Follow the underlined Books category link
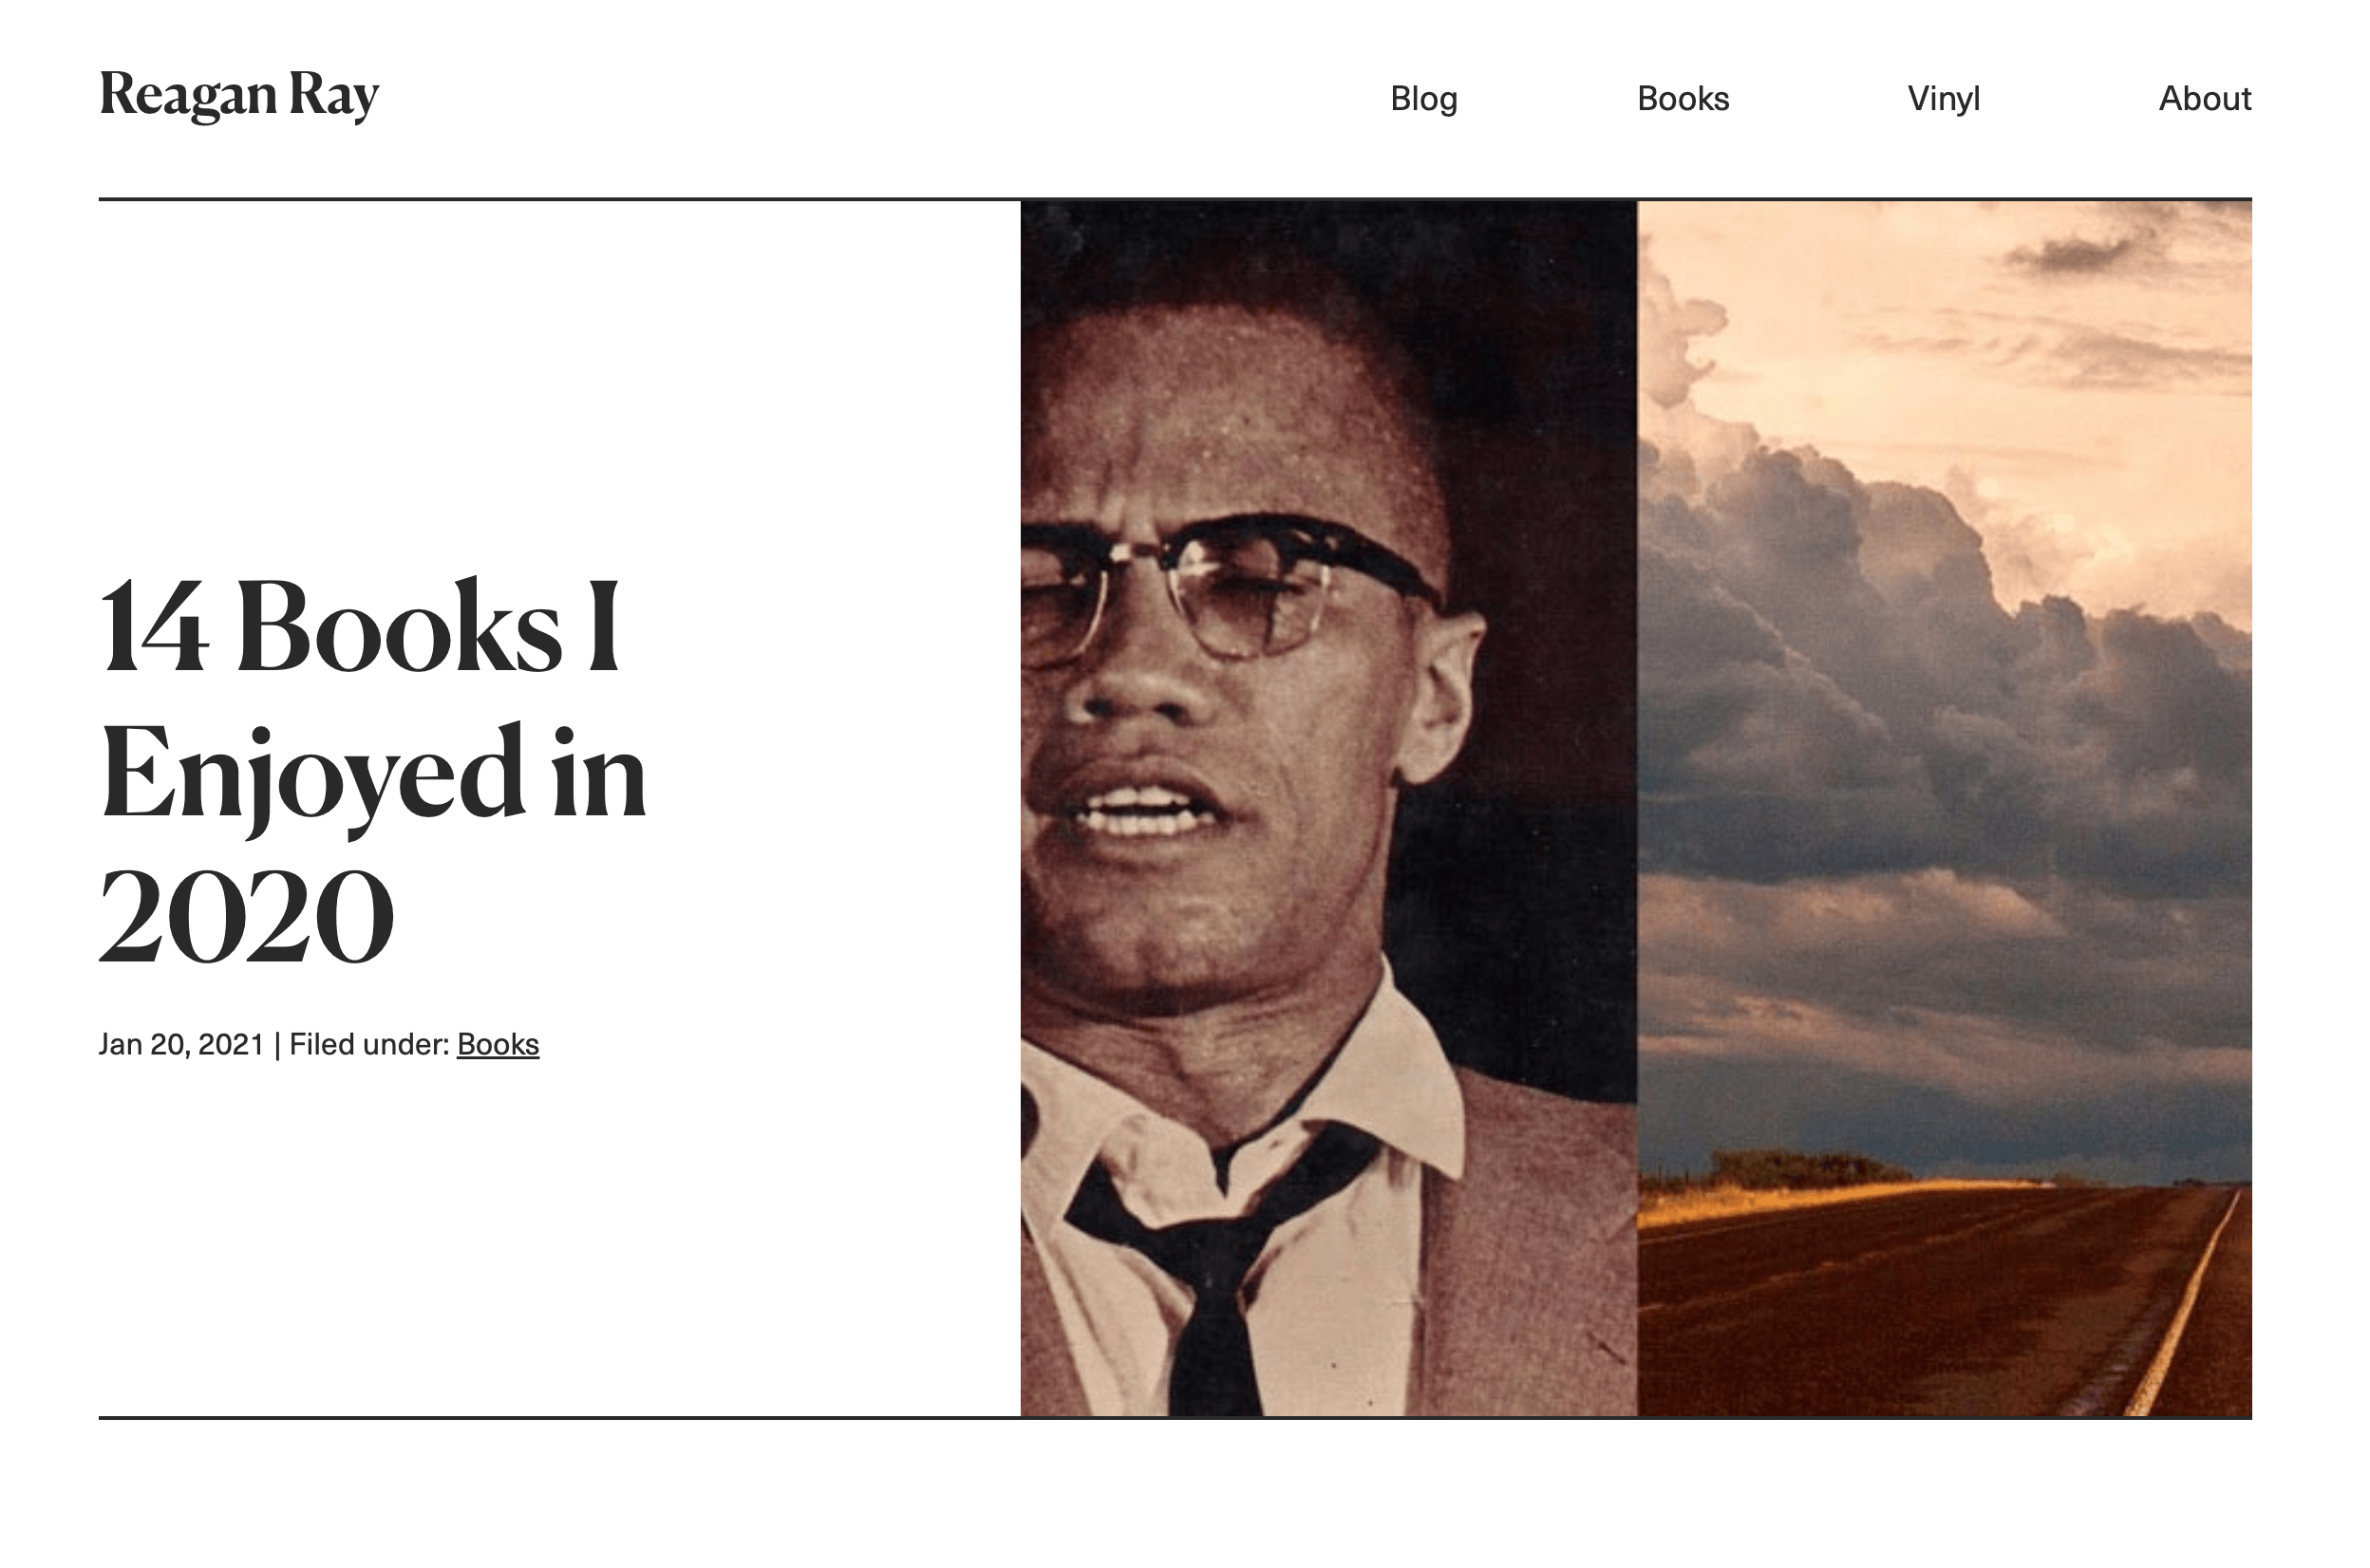The width and height of the screenshot is (2370, 1568). pos(498,1044)
